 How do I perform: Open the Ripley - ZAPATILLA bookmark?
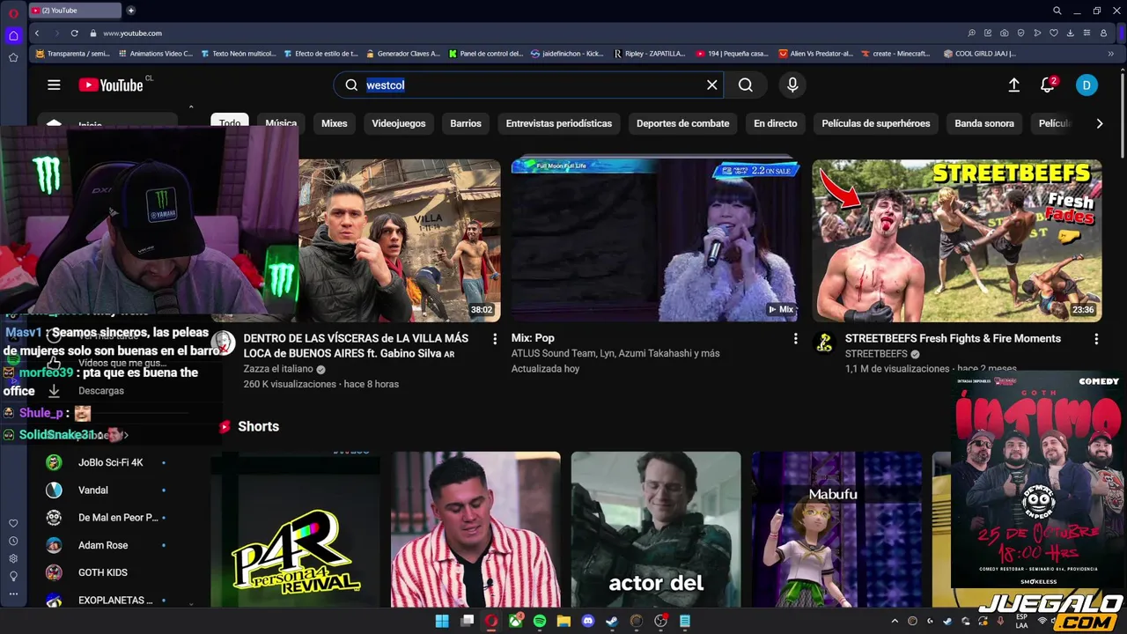[x=650, y=54]
